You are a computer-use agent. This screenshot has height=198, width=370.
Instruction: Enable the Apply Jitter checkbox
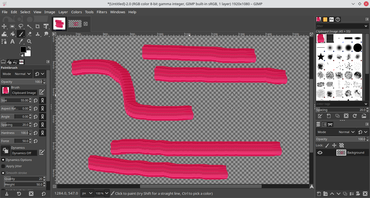click(3, 166)
